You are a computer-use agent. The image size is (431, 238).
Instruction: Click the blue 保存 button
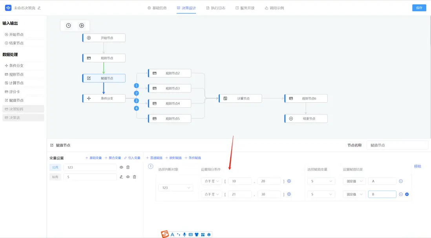[x=419, y=8]
